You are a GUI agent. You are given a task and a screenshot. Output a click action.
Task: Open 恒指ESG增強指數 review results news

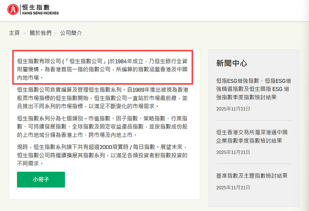(254, 89)
